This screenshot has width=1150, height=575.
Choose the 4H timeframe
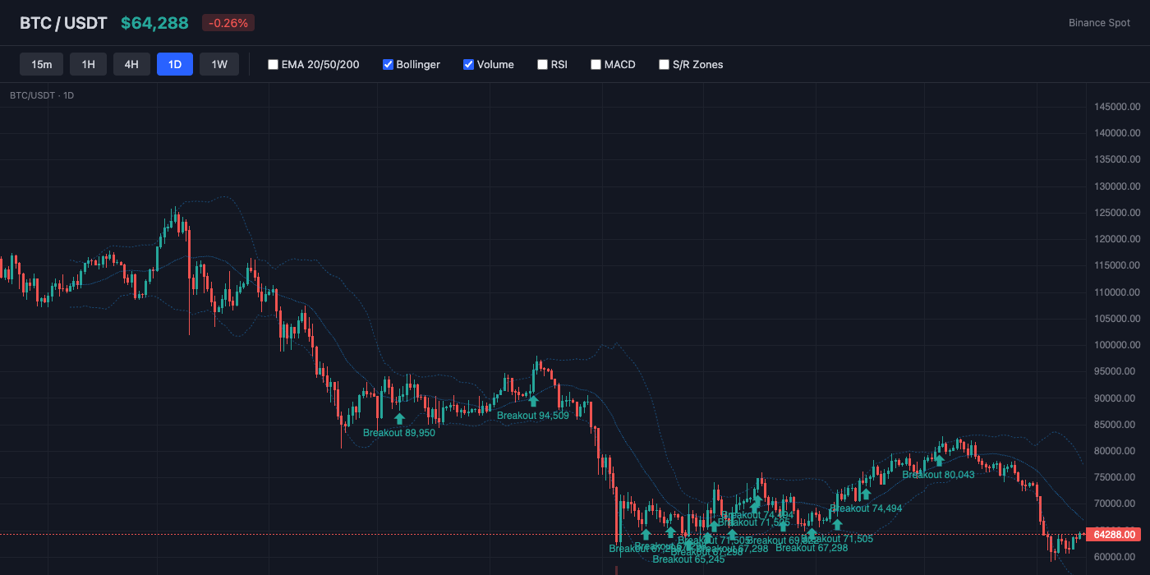click(x=131, y=64)
